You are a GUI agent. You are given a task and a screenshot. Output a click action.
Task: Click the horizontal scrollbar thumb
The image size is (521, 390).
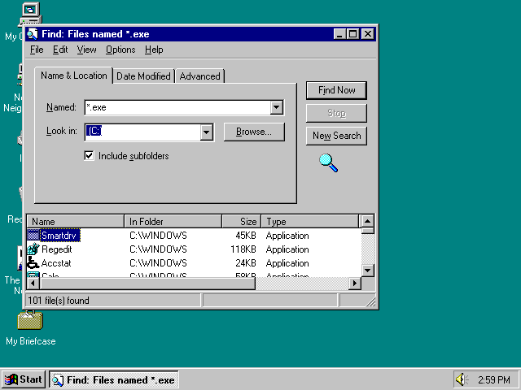[147, 284]
